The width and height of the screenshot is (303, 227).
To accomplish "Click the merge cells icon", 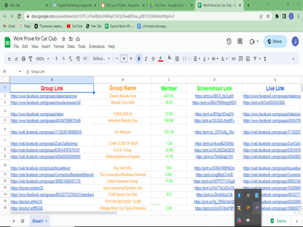I will pyautogui.click(x=184, y=59).
